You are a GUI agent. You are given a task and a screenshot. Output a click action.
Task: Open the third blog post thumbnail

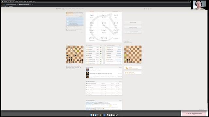coord(87,77)
